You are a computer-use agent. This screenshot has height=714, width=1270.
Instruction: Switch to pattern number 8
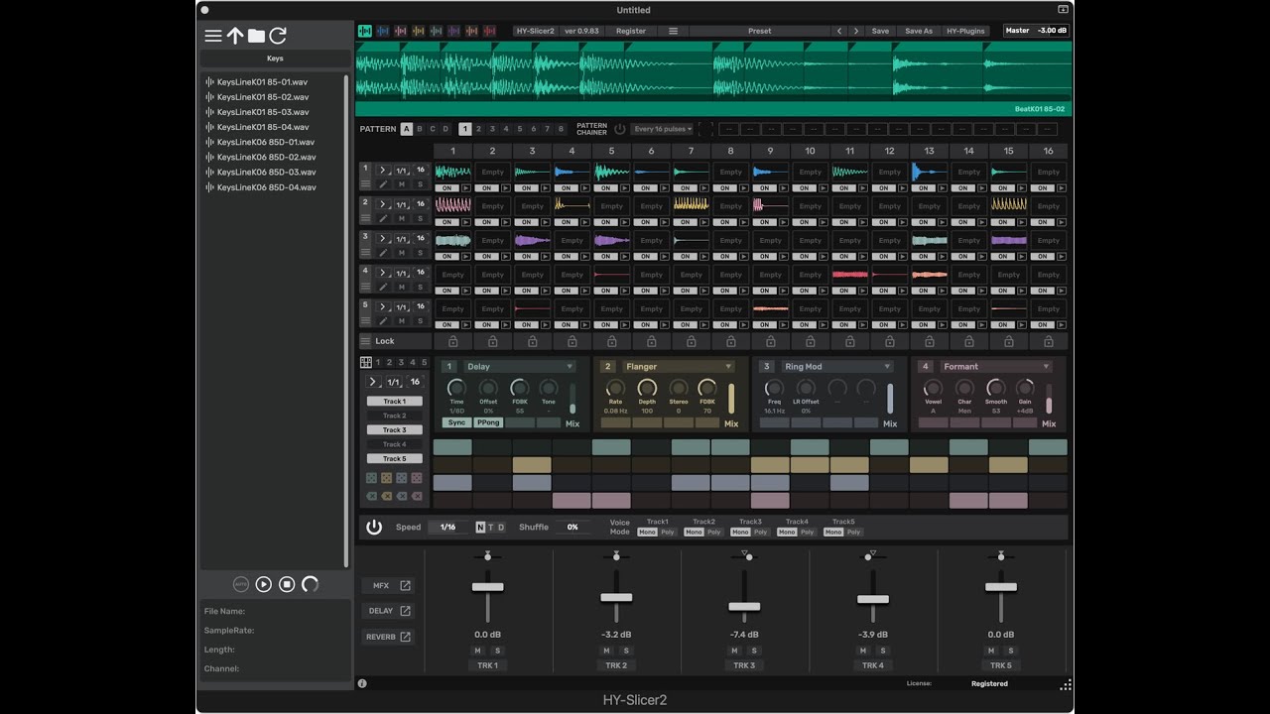tap(562, 129)
